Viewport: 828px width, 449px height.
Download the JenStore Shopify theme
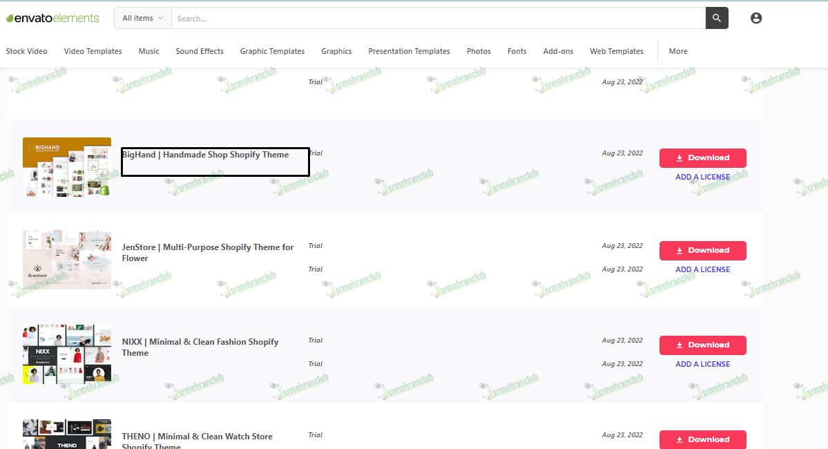703,250
